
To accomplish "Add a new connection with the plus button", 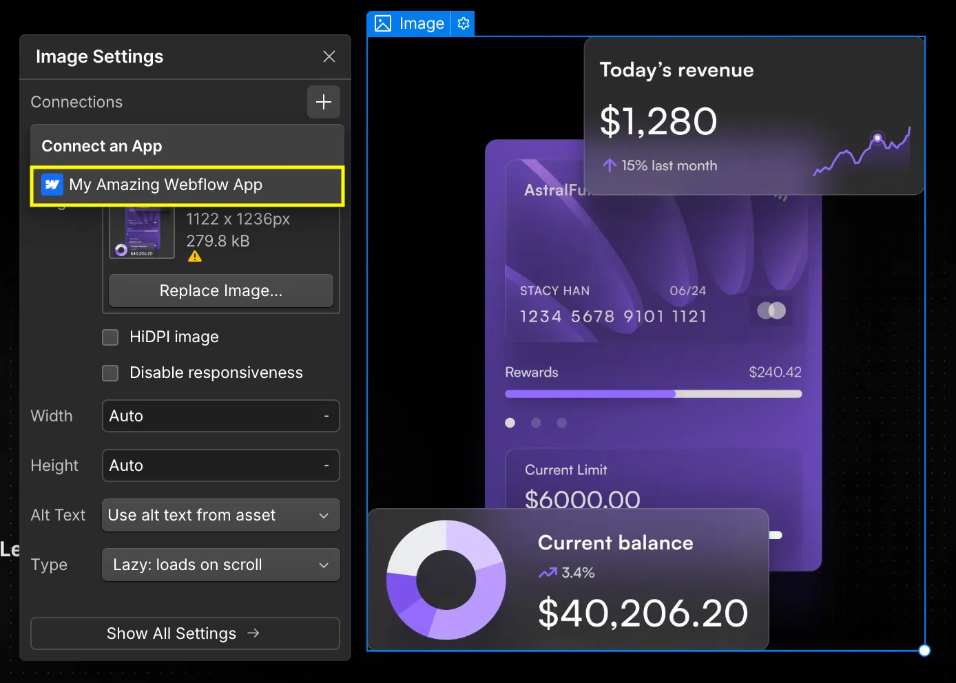I will click(324, 102).
